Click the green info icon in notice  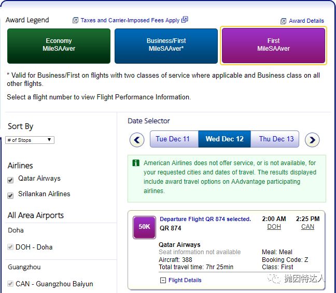[136, 163]
